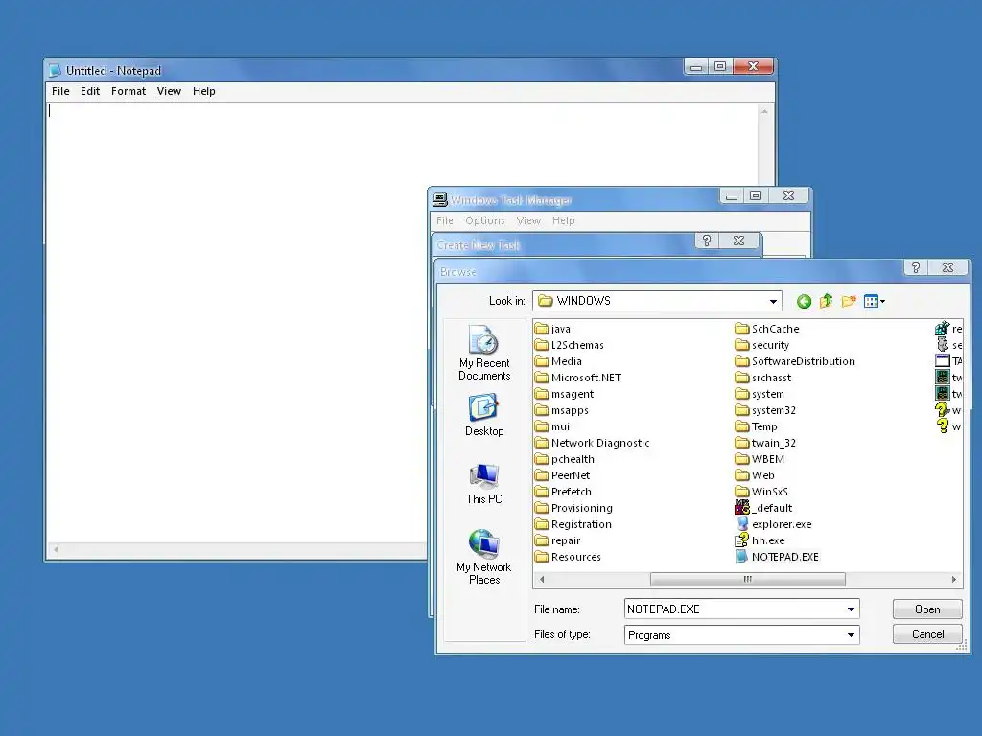Select hh.exe in file list
The width and height of the screenshot is (982, 736).
click(760, 540)
